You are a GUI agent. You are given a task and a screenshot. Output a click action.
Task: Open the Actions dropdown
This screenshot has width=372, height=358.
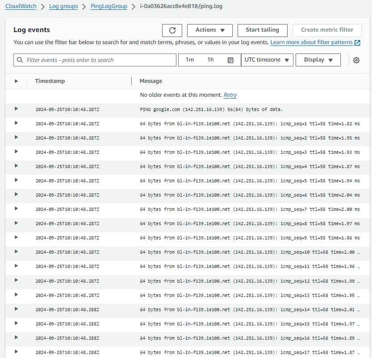point(209,30)
